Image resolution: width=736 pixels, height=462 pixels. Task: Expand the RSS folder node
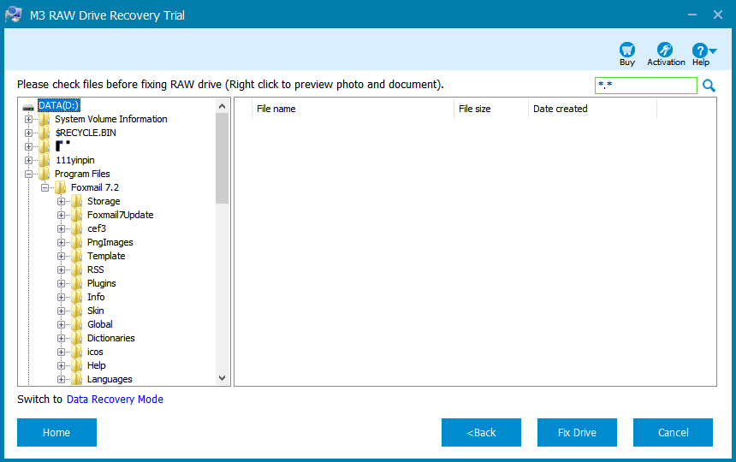(x=61, y=269)
